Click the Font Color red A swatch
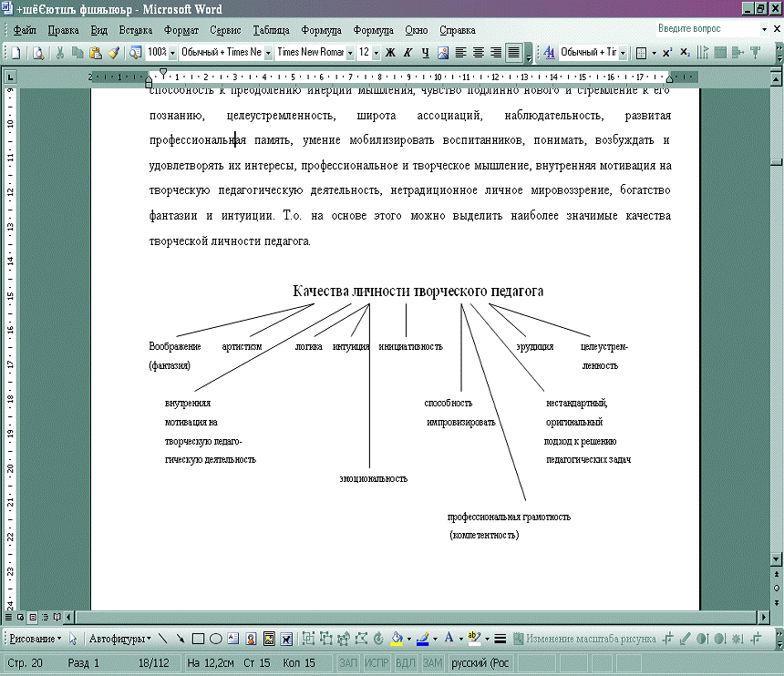The width and height of the screenshot is (784, 676). [x=448, y=639]
